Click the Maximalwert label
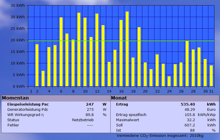Viewport: 220px width, 140px height. coord(127,120)
